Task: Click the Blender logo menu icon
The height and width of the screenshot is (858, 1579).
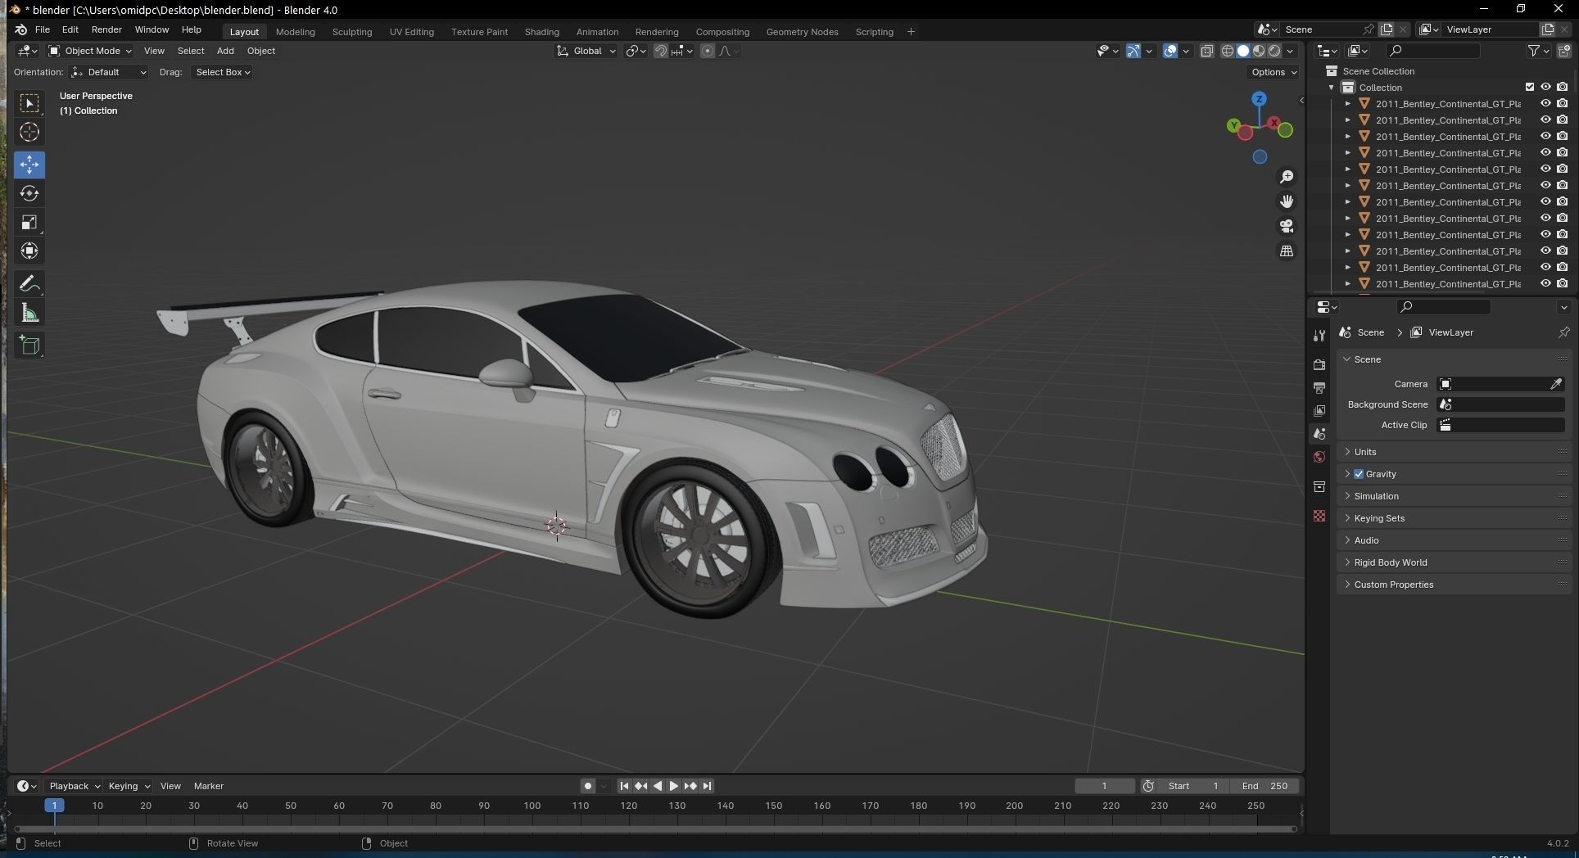Action: (x=20, y=29)
